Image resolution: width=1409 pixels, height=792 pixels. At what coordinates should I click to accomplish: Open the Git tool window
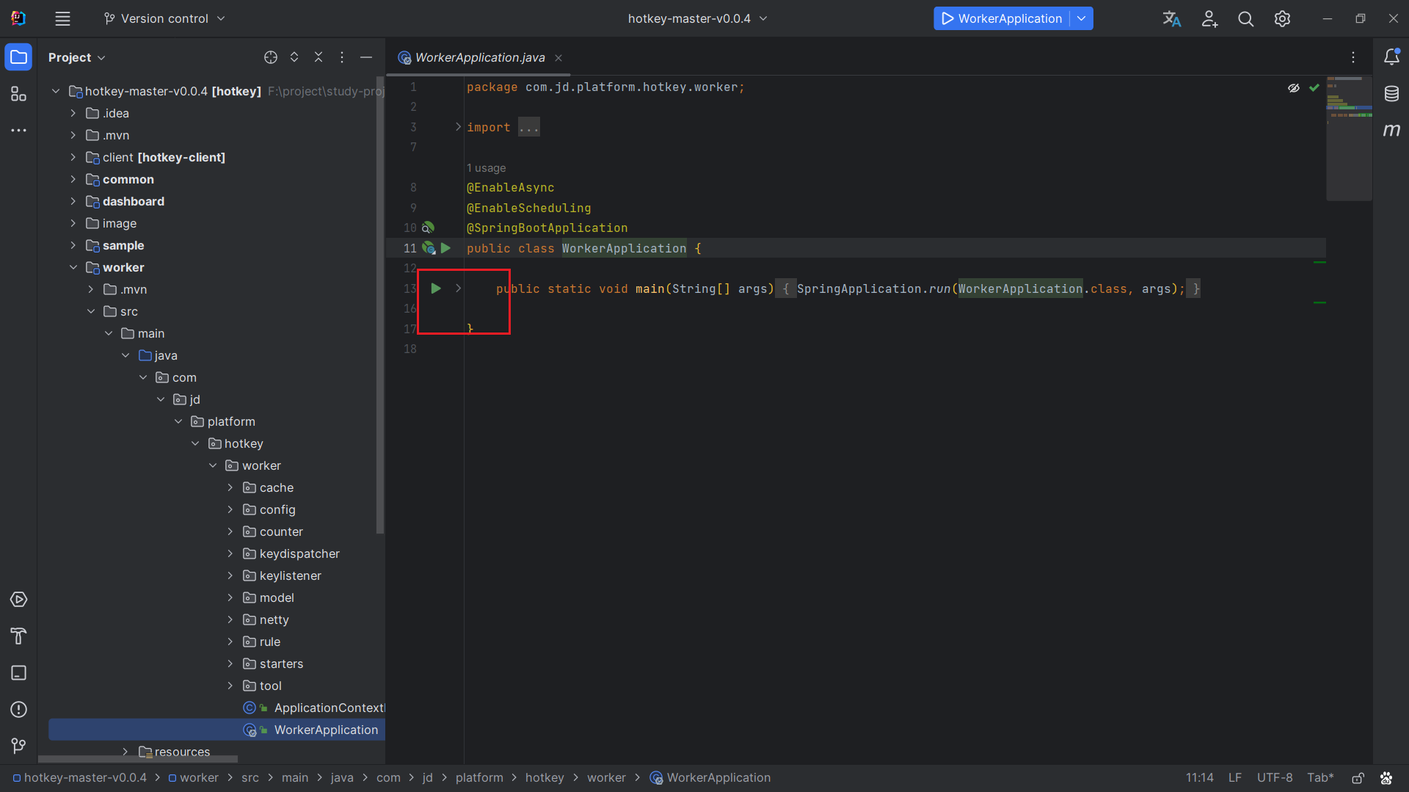(x=18, y=746)
